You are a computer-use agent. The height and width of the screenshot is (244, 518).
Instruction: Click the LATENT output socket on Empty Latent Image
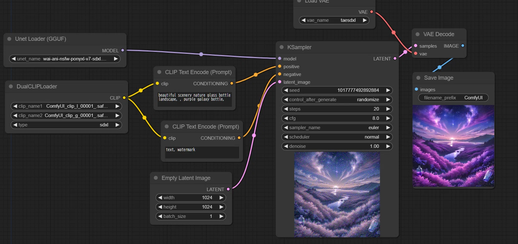[x=228, y=189]
